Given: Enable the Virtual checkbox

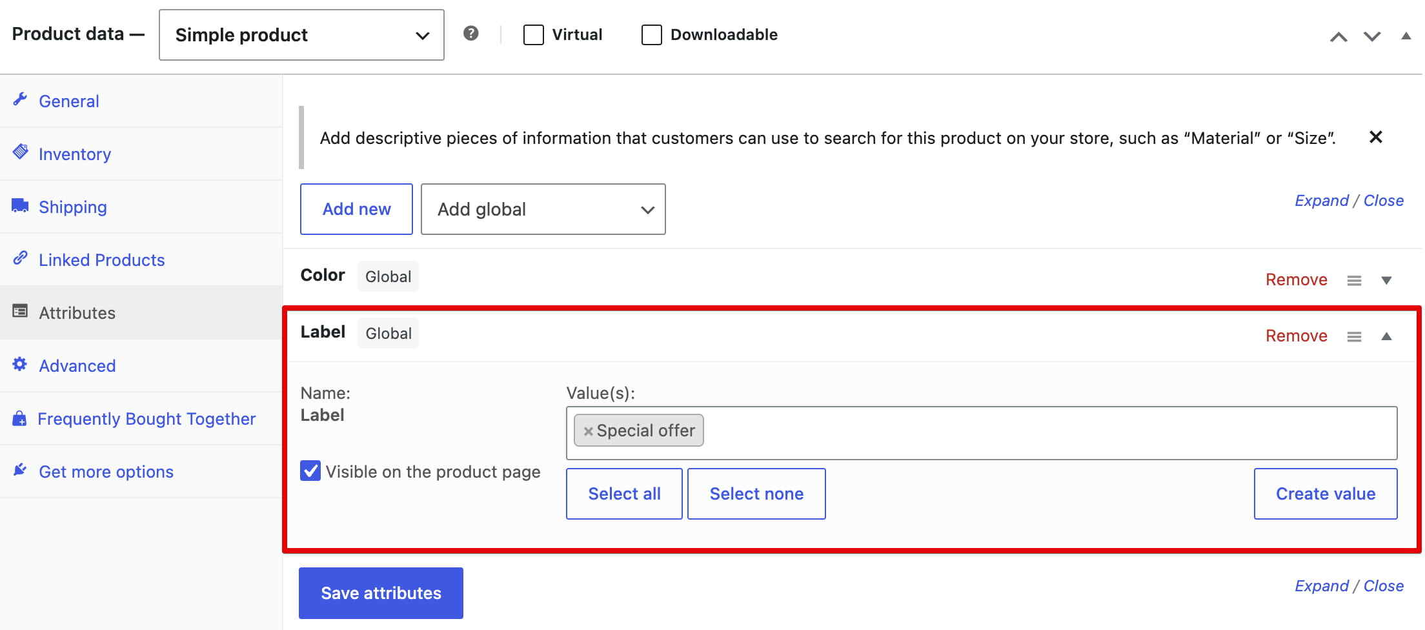Looking at the screenshot, I should tap(533, 35).
